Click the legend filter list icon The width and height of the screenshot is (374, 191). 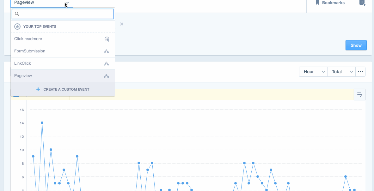[x=359, y=95]
